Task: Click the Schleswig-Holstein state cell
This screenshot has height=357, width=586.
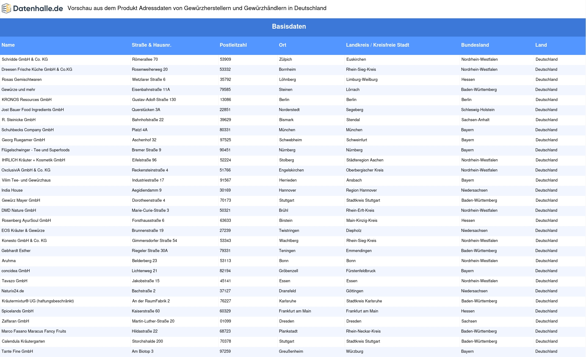Action: click(x=478, y=110)
